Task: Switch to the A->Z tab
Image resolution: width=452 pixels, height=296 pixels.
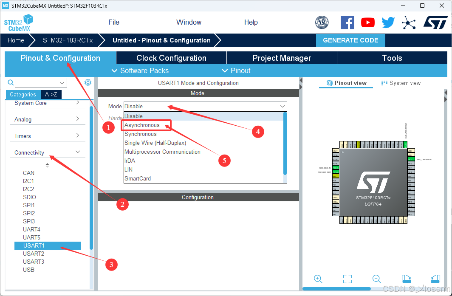Action: 51,94
